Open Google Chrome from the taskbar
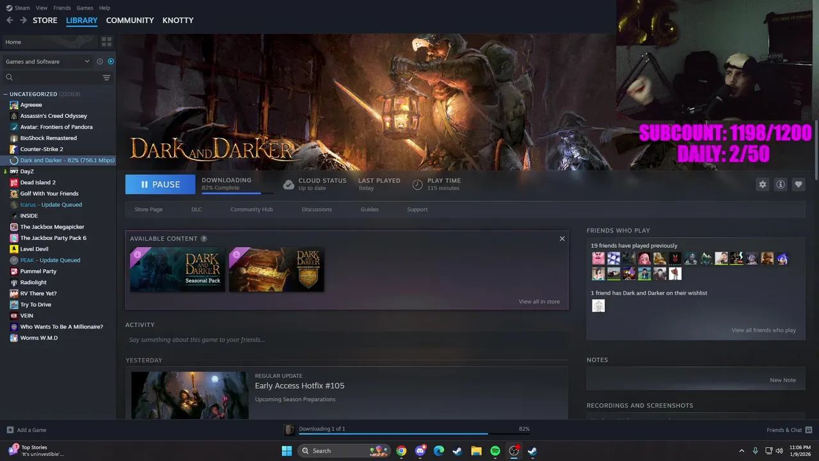Screen dimensions: 819x461 pyautogui.click(x=401, y=451)
